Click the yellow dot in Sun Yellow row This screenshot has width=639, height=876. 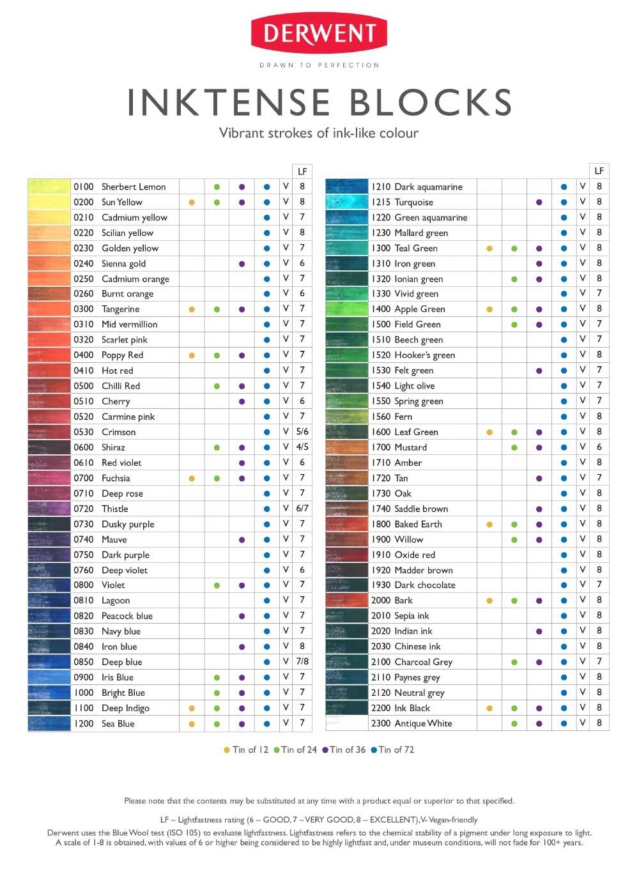[x=192, y=203]
